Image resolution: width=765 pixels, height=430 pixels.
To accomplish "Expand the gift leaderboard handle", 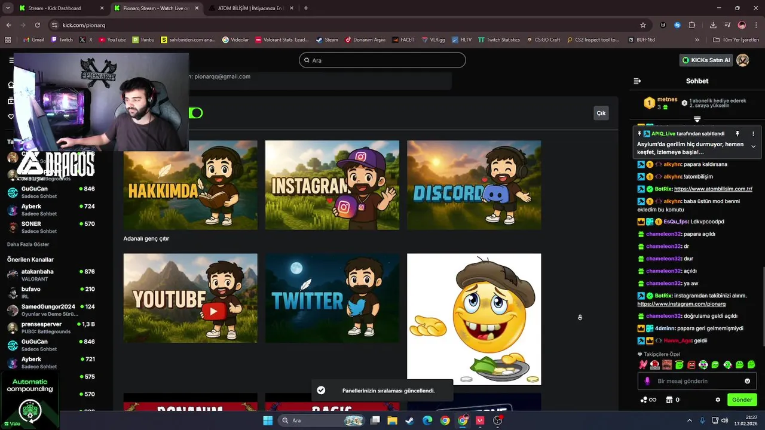I will coord(697,119).
